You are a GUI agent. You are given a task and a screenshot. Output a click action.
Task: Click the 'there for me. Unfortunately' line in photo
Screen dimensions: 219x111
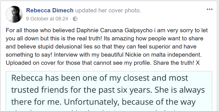103,102
